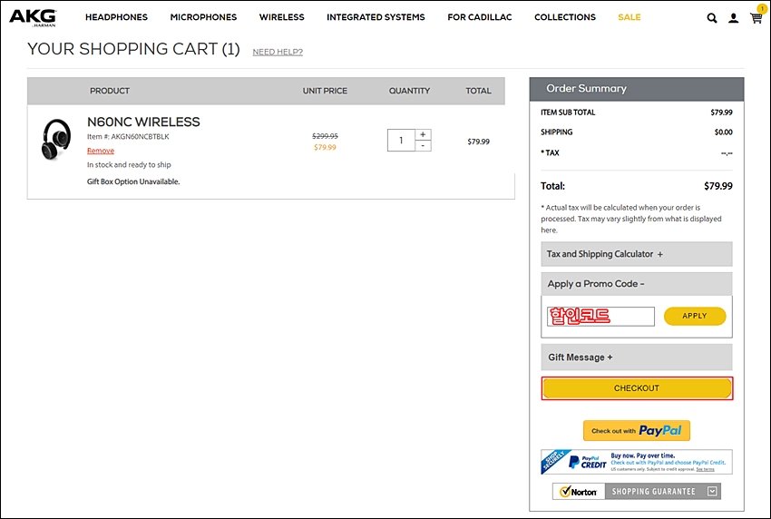
Task: Expand the Tax and Shipping Calculator
Action: pos(636,254)
